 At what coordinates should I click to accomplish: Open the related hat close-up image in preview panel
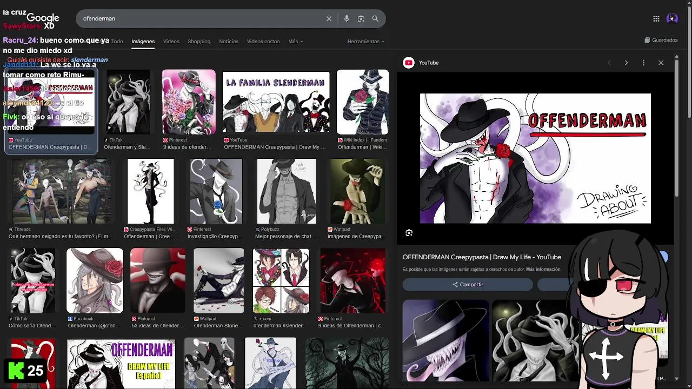coord(445,340)
